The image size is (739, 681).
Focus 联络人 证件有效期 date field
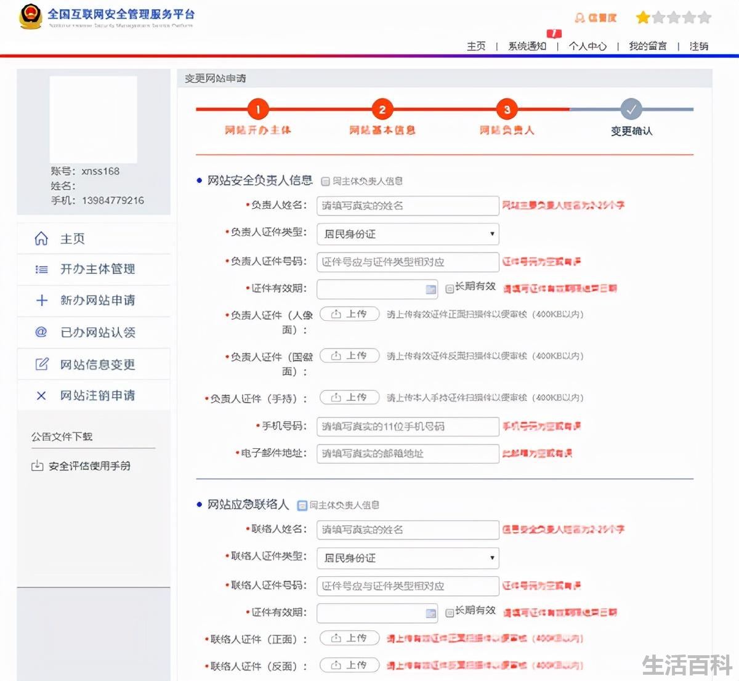378,613
